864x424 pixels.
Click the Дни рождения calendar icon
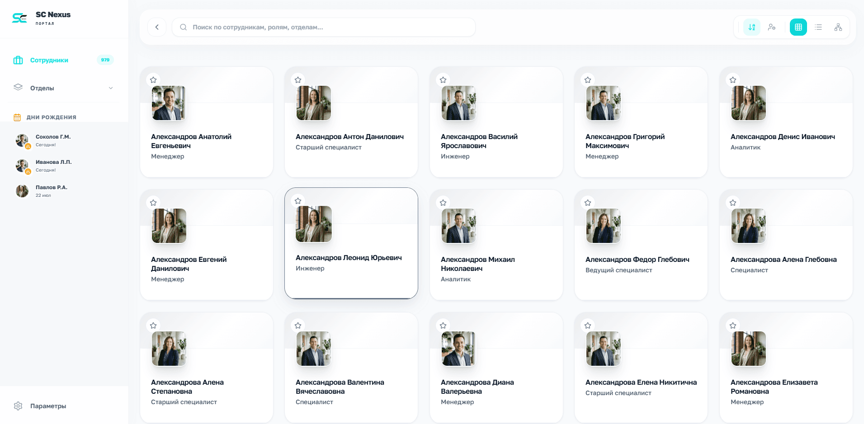coord(17,117)
